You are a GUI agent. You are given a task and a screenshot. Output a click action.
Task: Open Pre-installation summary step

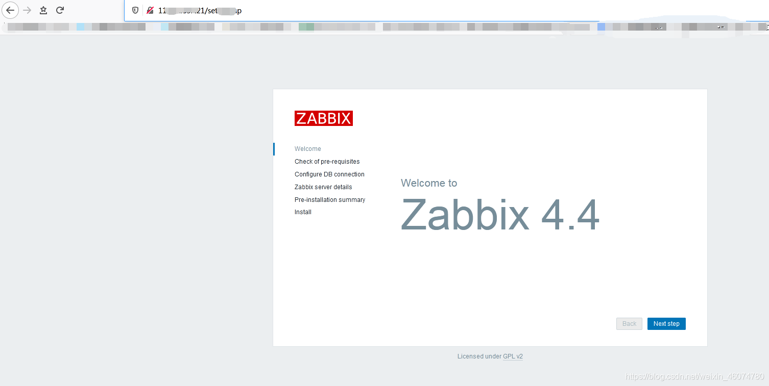(330, 200)
